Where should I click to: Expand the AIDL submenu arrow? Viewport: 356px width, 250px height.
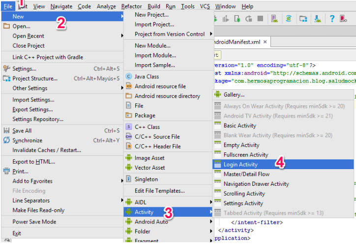pyautogui.click(x=211, y=202)
